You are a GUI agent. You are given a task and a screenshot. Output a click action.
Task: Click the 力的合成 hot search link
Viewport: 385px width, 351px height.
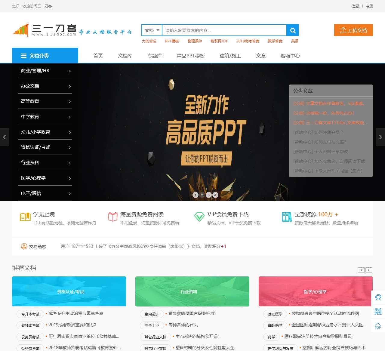(149, 41)
